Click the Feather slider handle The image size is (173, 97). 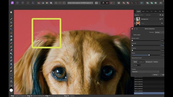pos(132,50)
